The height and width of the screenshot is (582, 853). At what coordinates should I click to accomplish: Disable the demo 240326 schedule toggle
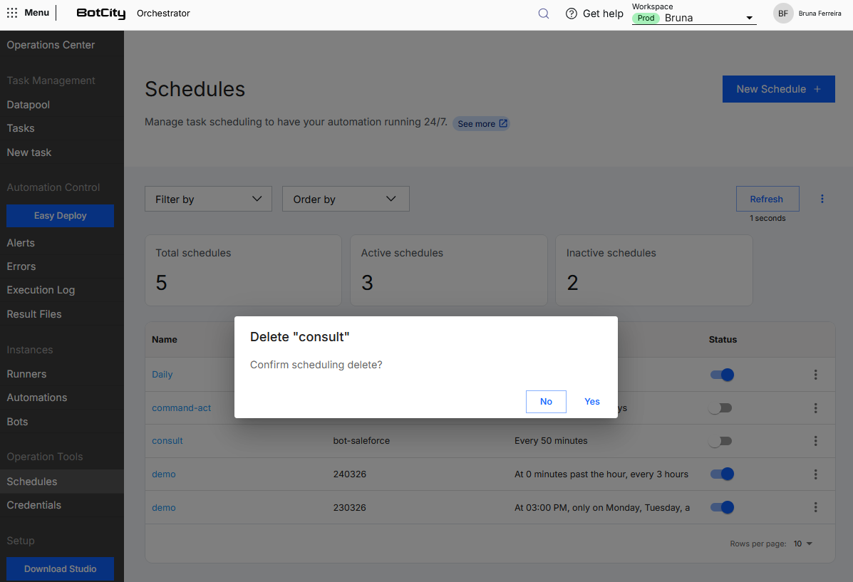coord(722,474)
